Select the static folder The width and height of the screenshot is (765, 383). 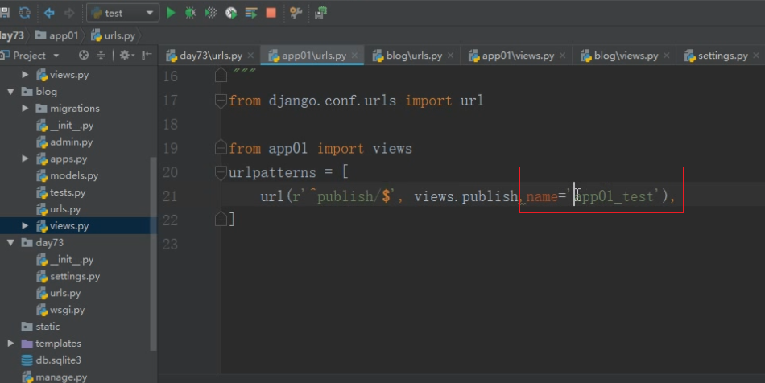point(41,327)
